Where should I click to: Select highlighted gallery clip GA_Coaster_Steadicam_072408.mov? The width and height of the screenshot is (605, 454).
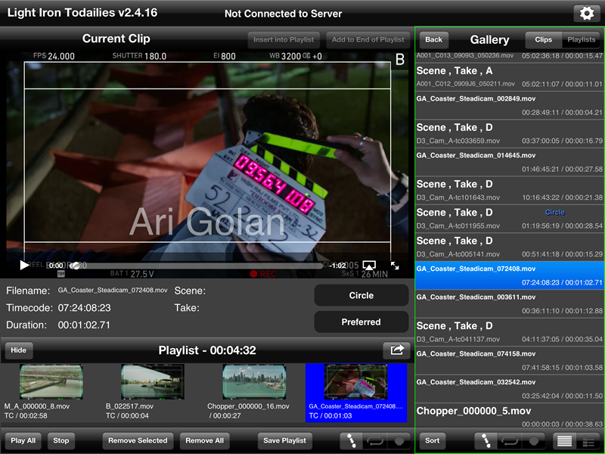coord(509,275)
